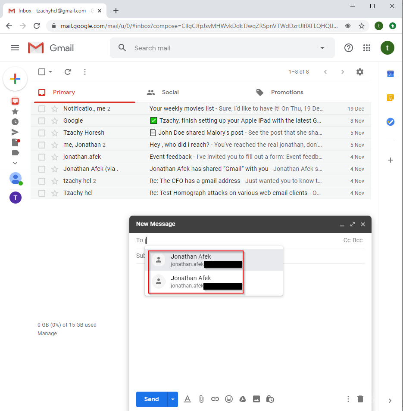
Task: Click Manage storage link
Action: (47, 334)
